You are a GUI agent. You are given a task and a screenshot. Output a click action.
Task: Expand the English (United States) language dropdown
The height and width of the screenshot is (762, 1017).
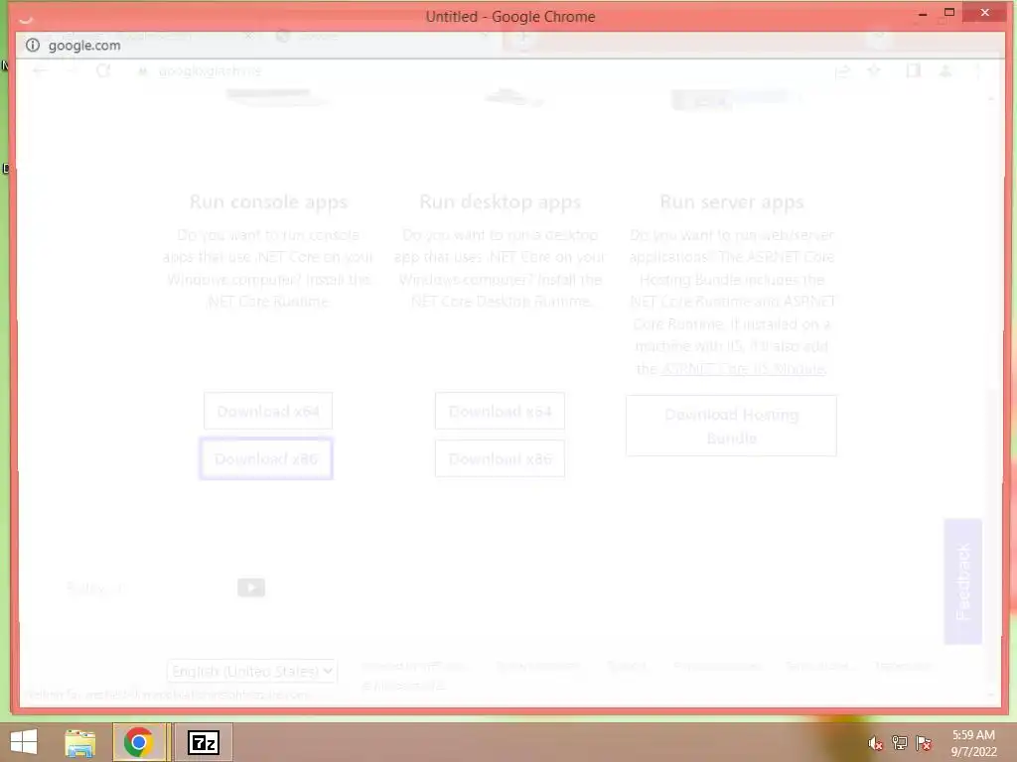tap(251, 671)
